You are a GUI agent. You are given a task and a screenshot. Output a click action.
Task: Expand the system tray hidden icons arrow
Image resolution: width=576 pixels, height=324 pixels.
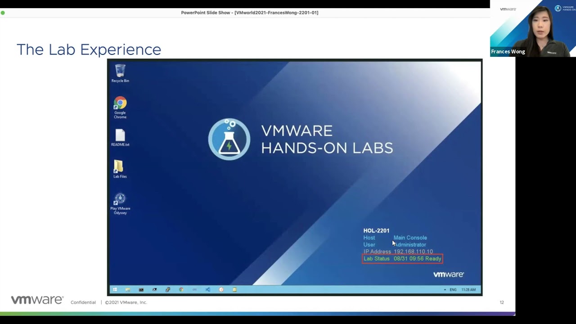pyautogui.click(x=445, y=290)
